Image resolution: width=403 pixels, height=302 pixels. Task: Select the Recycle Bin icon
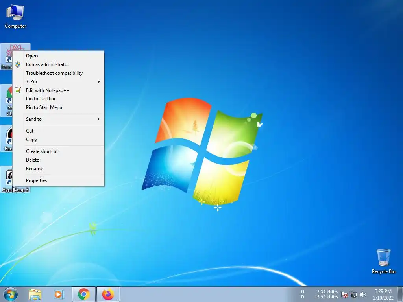pyautogui.click(x=383, y=261)
